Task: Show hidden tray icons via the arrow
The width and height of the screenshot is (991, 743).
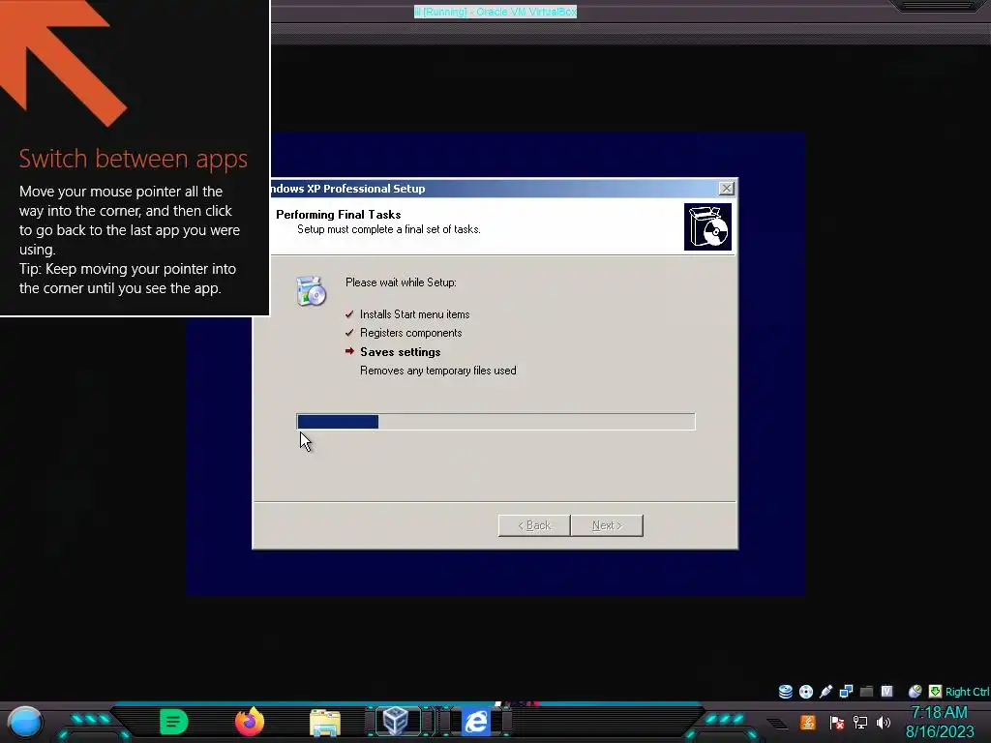Action: [x=778, y=724]
